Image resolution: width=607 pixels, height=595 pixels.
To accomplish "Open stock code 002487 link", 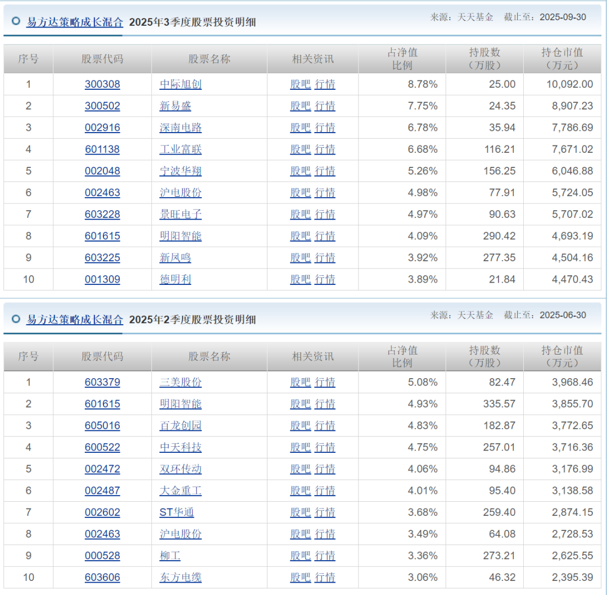I will 102,490.
